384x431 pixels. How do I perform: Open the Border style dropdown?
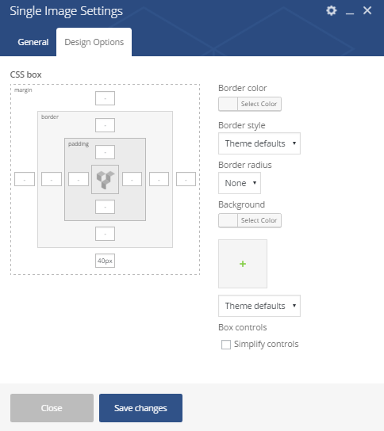tap(259, 143)
